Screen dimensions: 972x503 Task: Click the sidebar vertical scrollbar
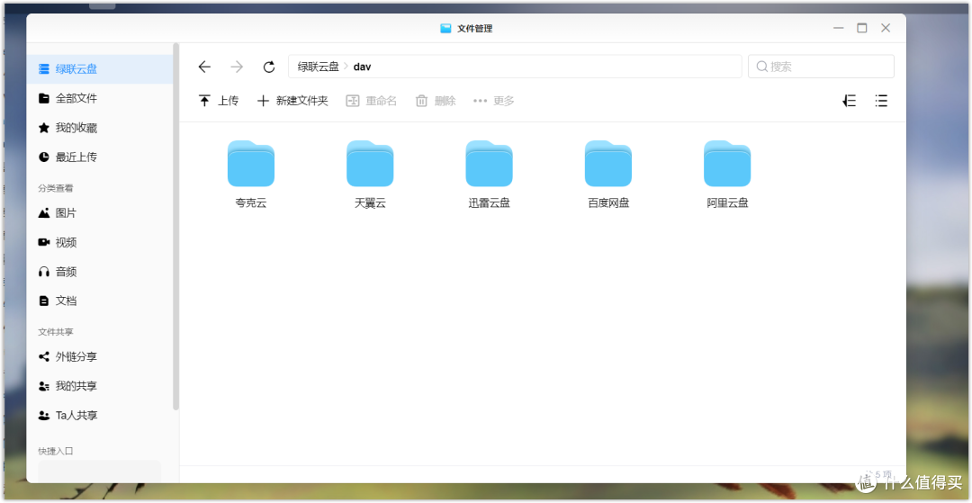176,226
